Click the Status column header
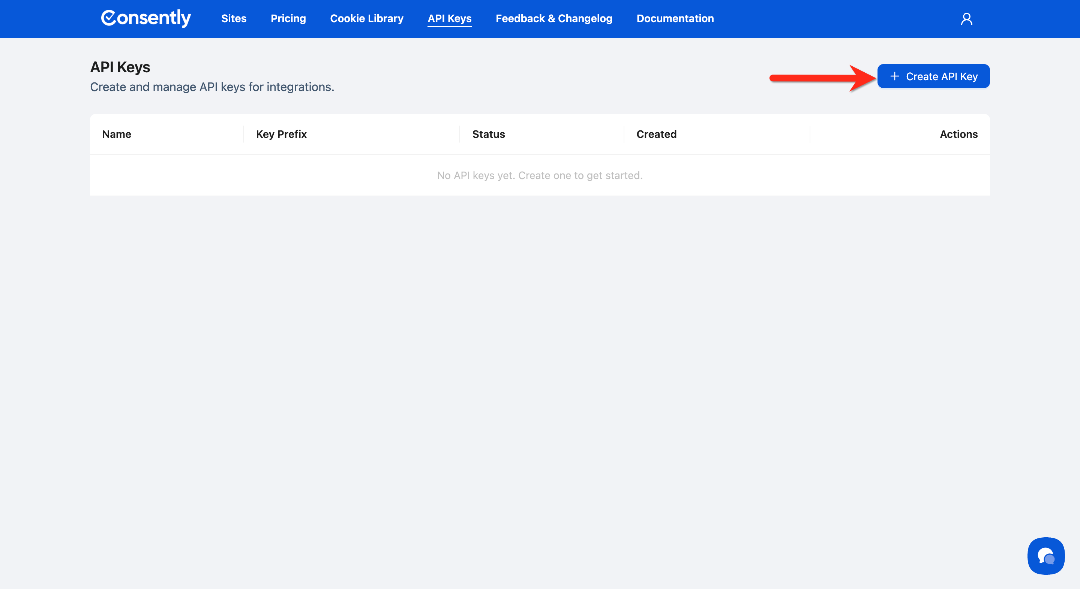The width and height of the screenshot is (1080, 589). [488, 134]
